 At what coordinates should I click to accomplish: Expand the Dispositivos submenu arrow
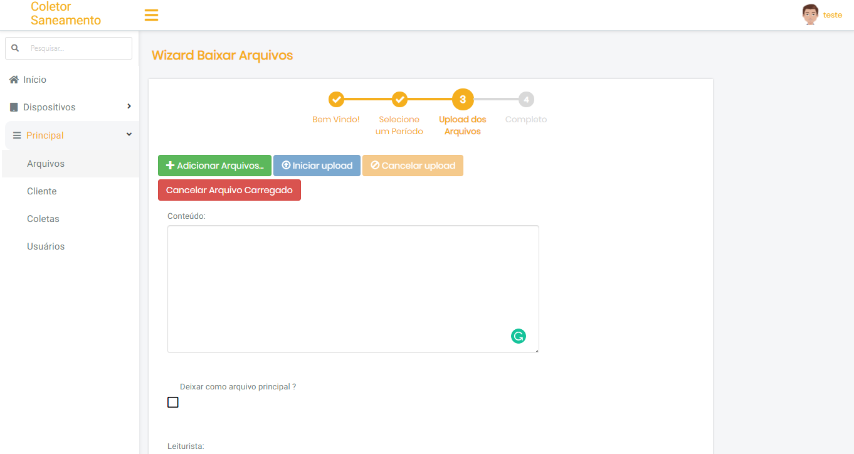129,107
